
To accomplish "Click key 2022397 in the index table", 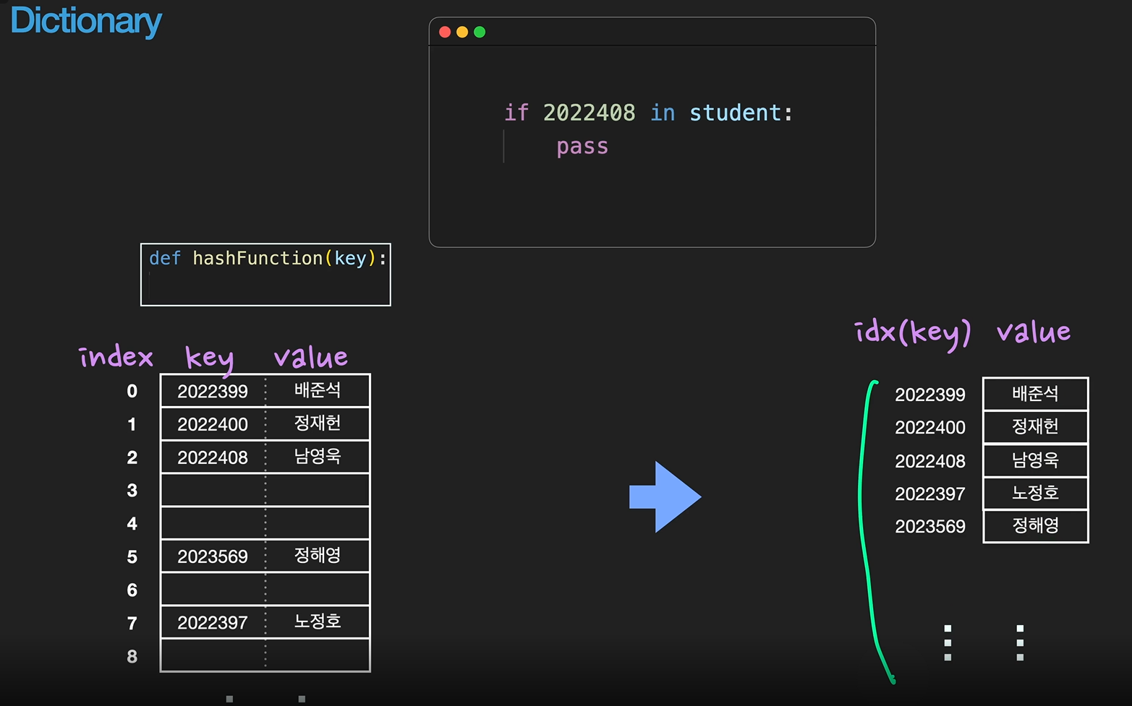I will [x=213, y=623].
